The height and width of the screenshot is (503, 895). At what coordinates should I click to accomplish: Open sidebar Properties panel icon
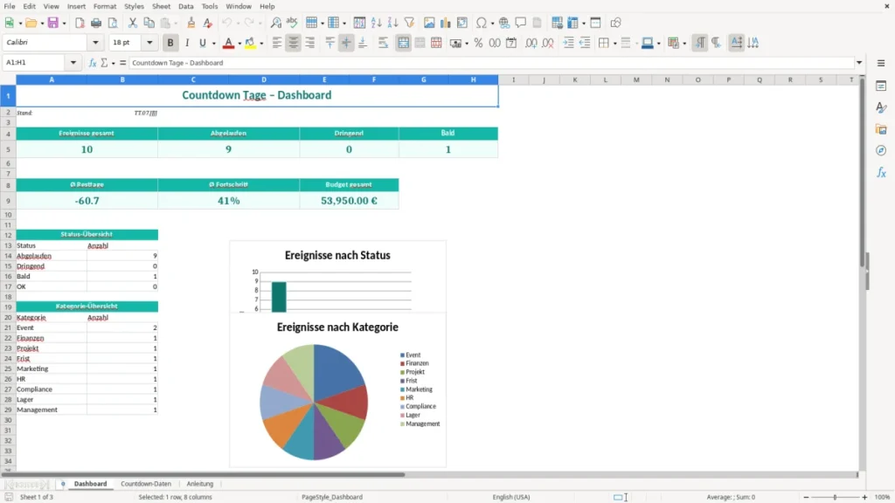point(881,86)
